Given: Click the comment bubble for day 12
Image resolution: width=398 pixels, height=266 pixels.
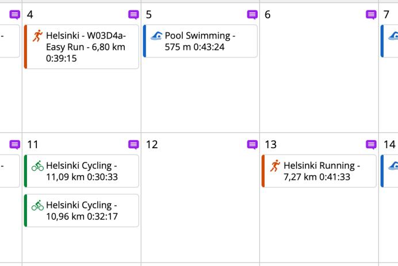Looking at the screenshot, I should pyautogui.click(x=252, y=145).
